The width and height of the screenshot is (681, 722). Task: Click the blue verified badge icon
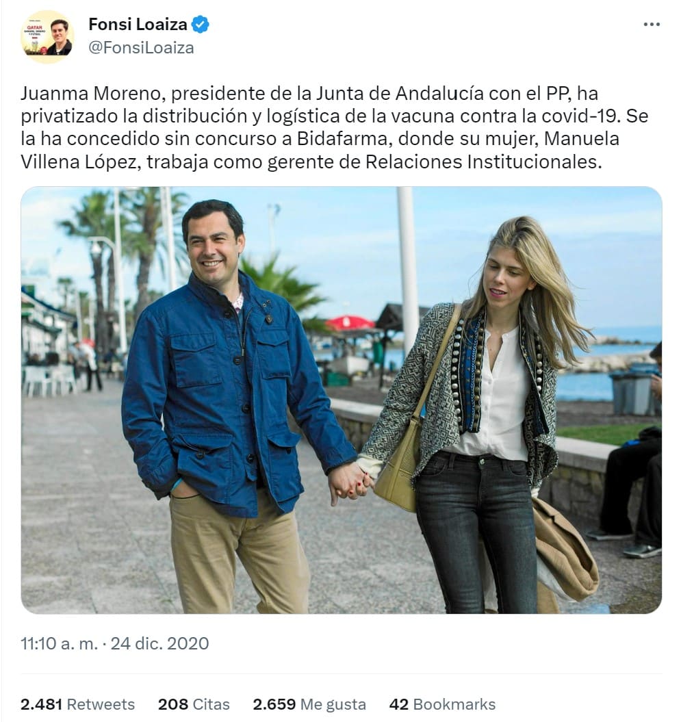point(201,25)
